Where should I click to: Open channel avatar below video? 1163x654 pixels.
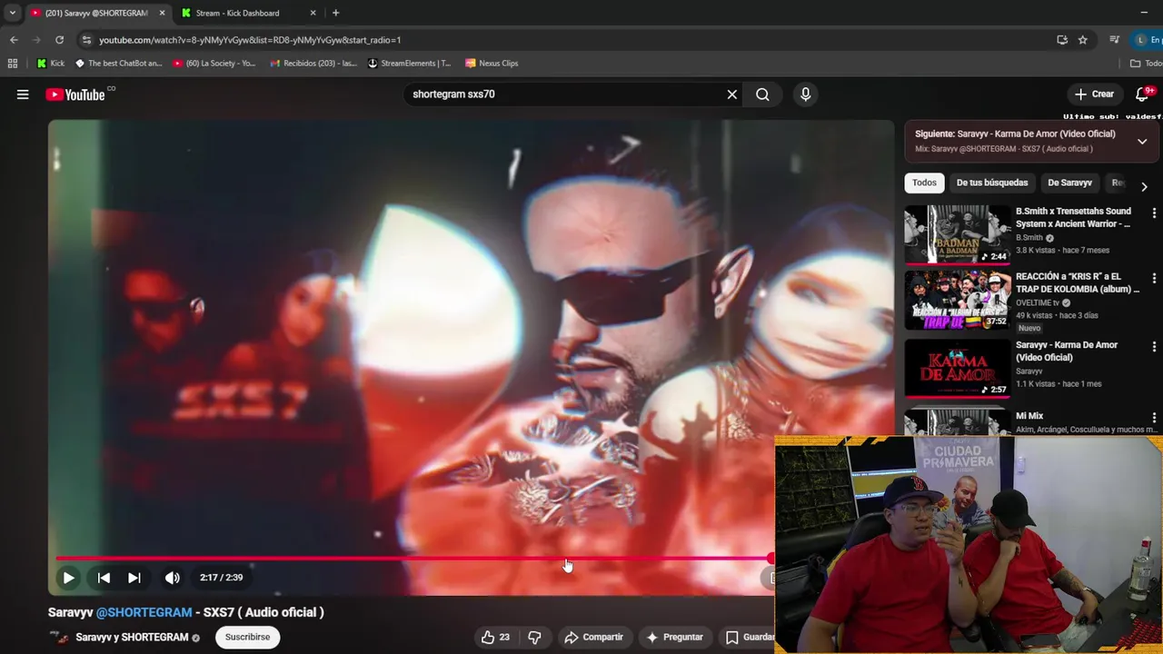pyautogui.click(x=58, y=638)
